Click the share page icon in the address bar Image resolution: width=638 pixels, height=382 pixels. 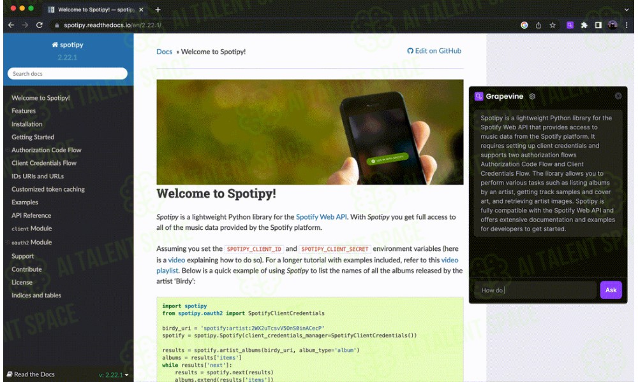click(538, 25)
